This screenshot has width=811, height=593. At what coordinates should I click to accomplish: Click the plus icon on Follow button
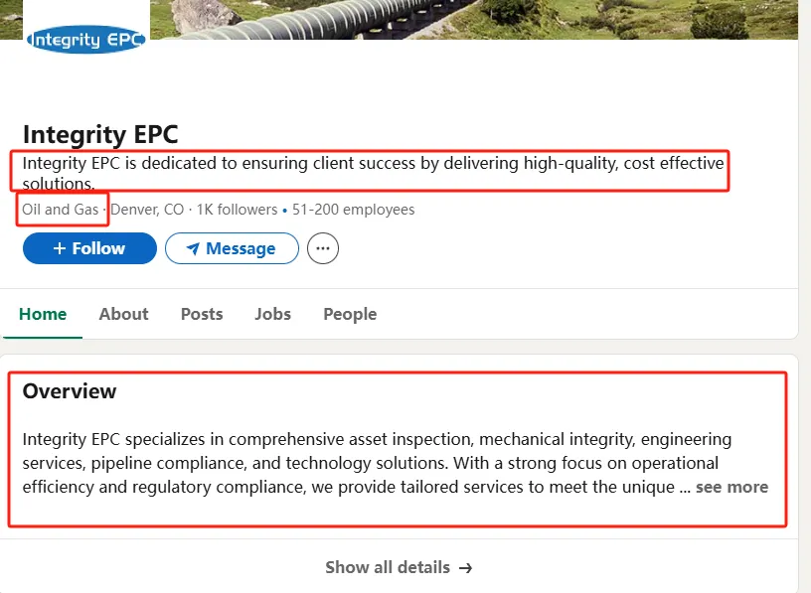click(60, 248)
